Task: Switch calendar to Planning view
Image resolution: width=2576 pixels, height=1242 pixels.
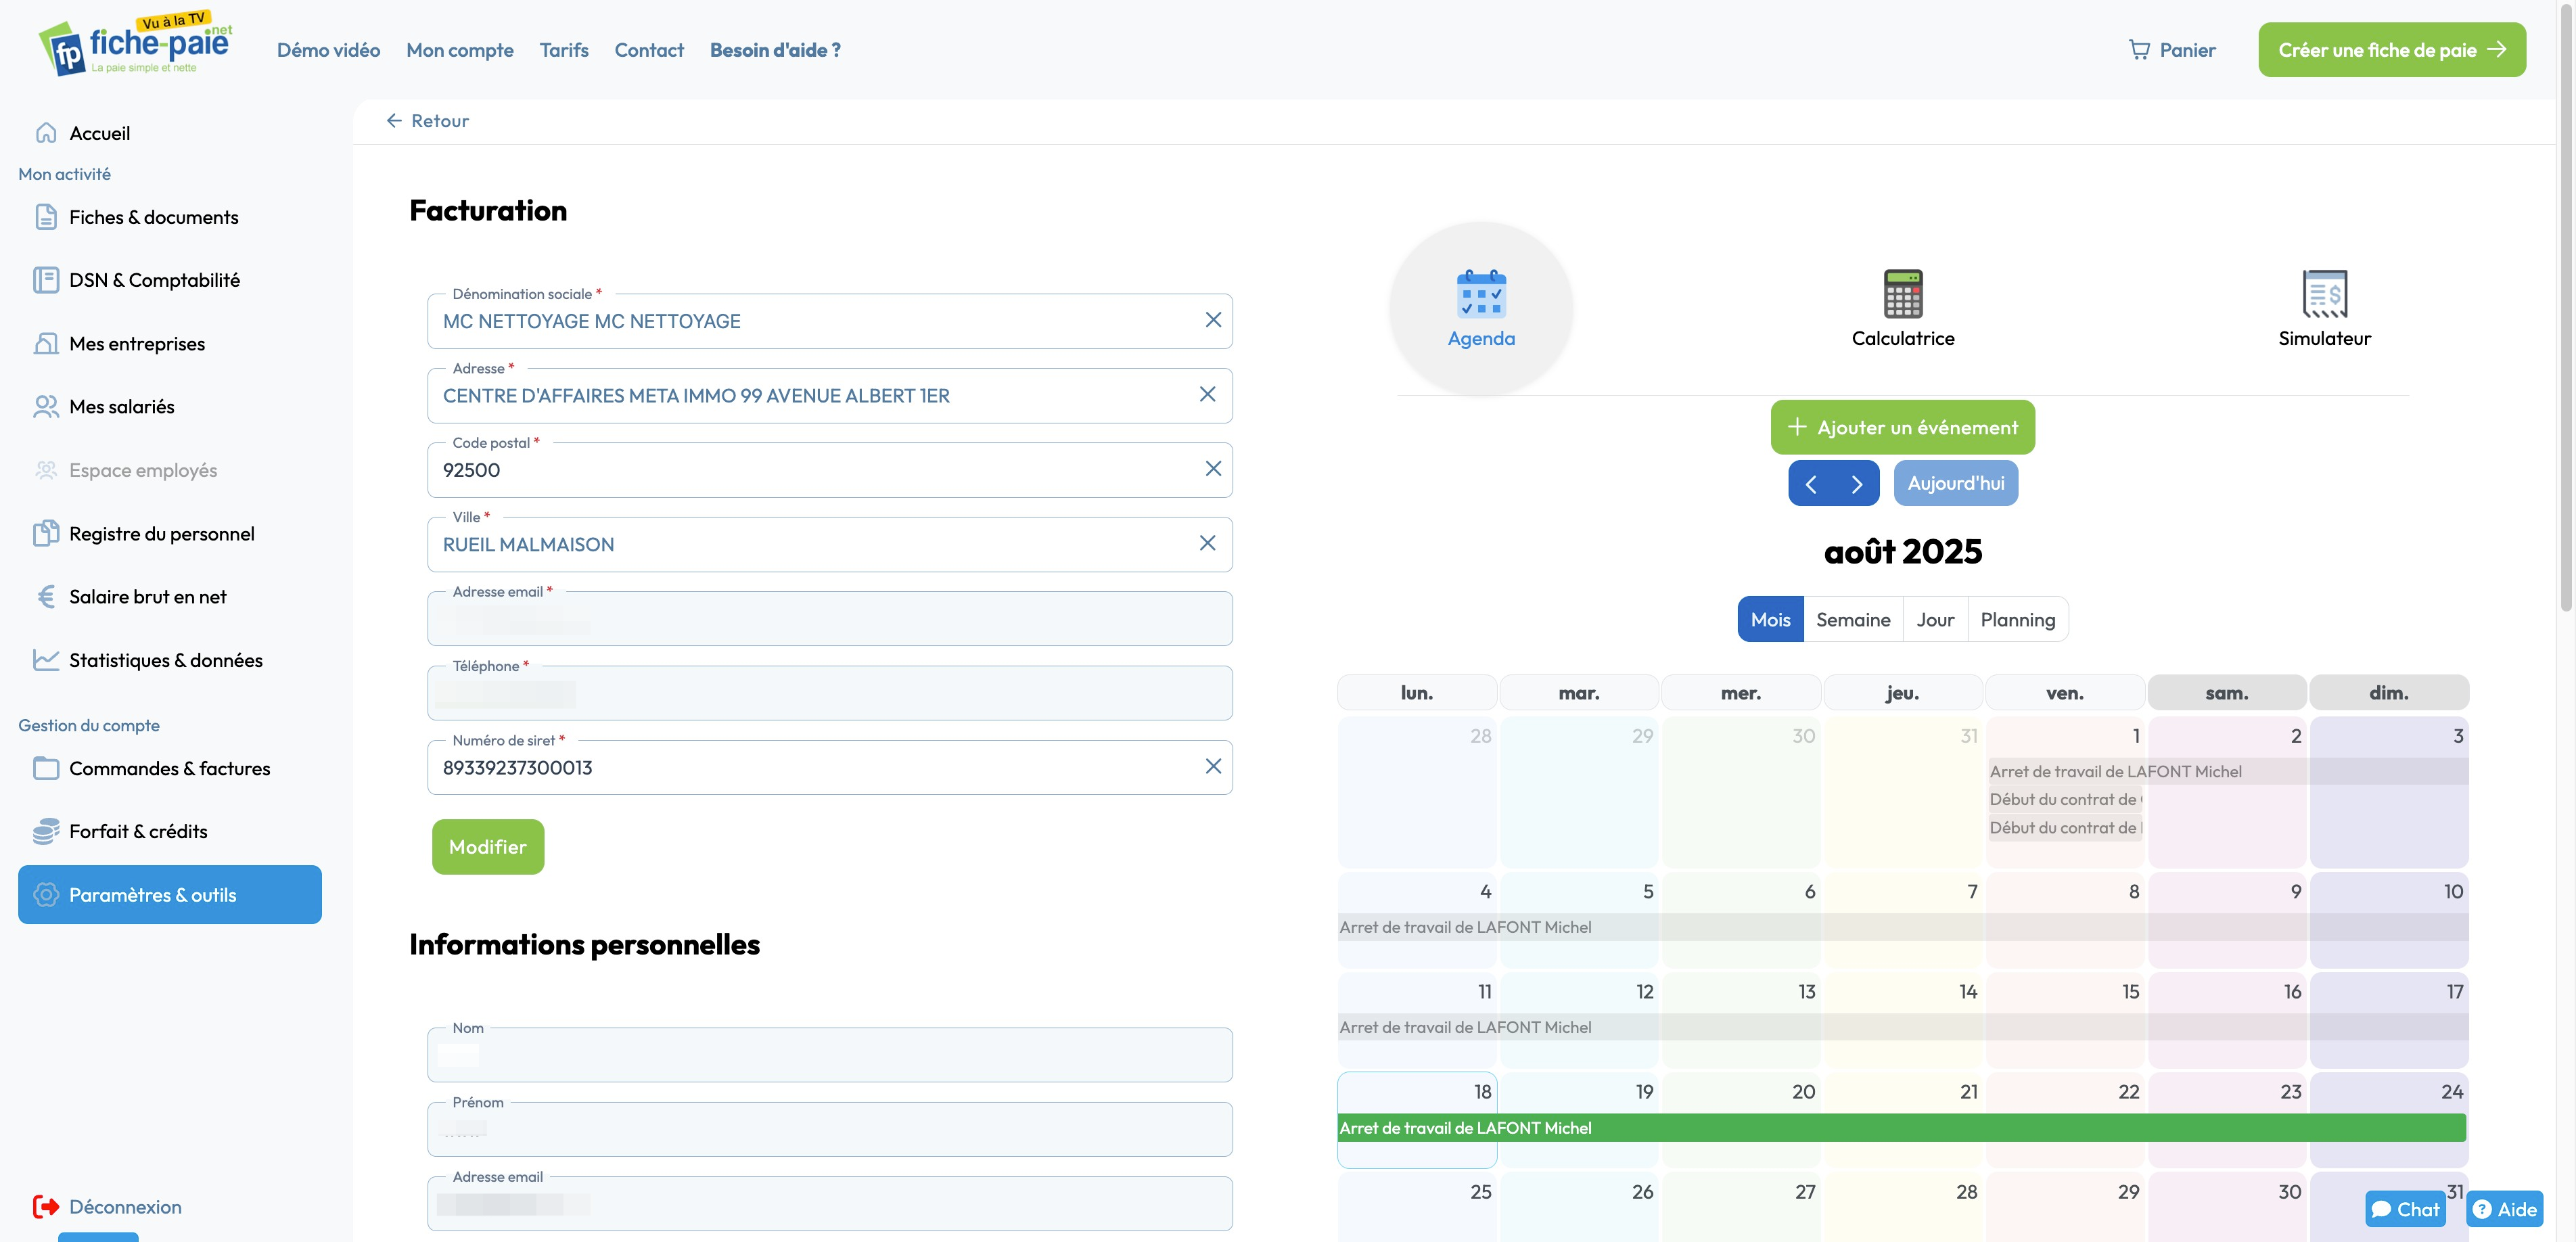Action: 2017,620
